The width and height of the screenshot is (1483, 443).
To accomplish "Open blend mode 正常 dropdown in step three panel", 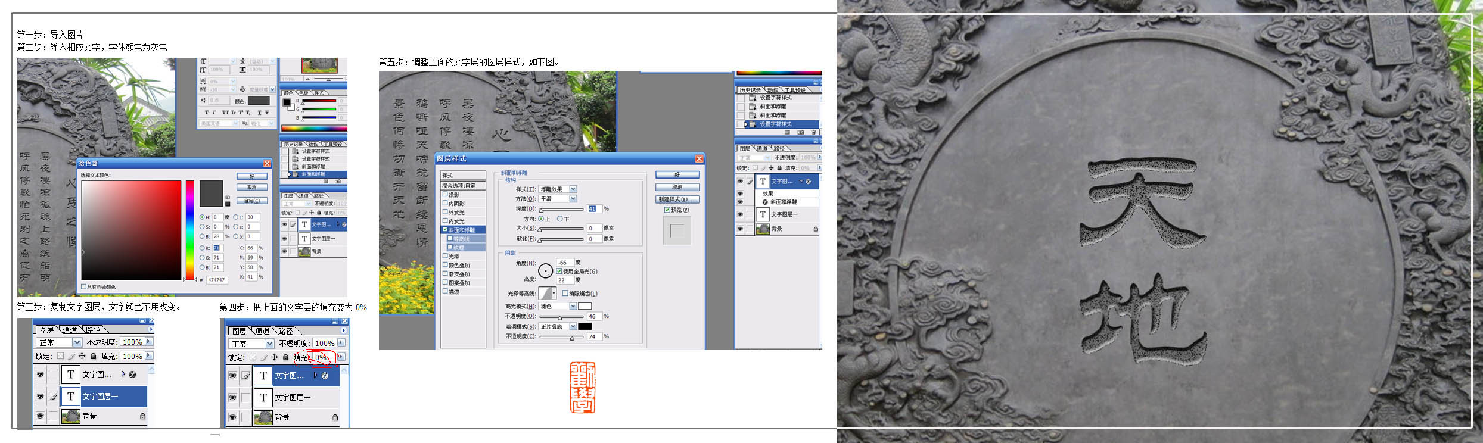I will point(59,342).
